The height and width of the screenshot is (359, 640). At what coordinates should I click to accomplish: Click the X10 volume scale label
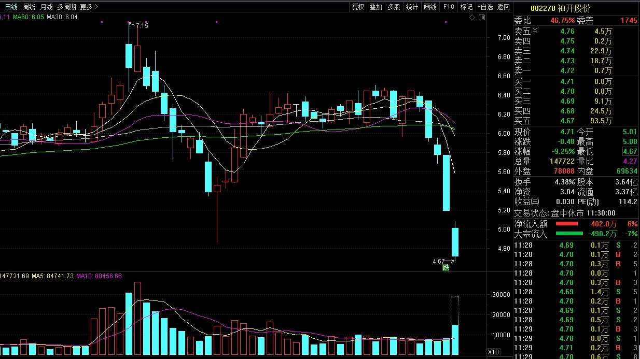click(x=494, y=352)
